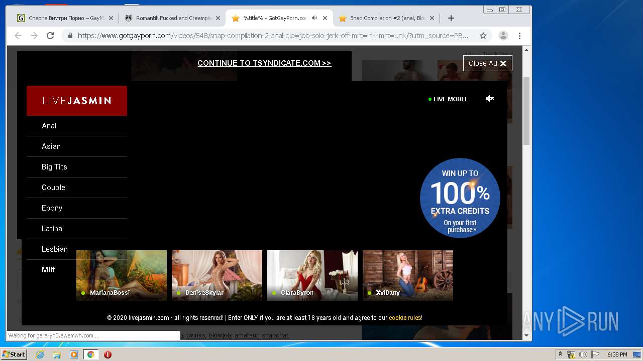
Task: Open the ClaraByron thumbnail
Action: click(x=312, y=275)
